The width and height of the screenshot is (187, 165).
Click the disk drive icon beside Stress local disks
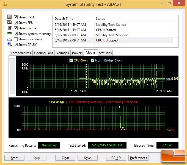tap(10, 40)
